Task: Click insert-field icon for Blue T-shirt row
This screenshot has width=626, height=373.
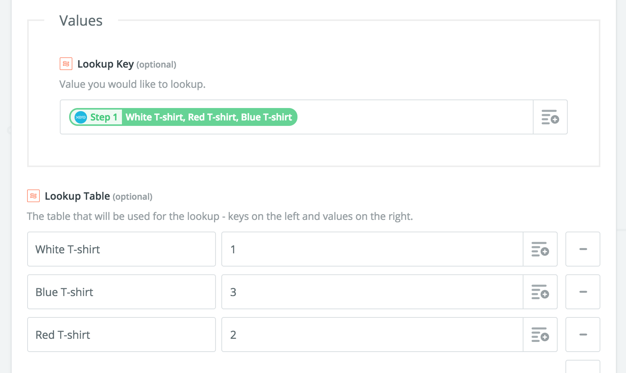Action: click(540, 292)
